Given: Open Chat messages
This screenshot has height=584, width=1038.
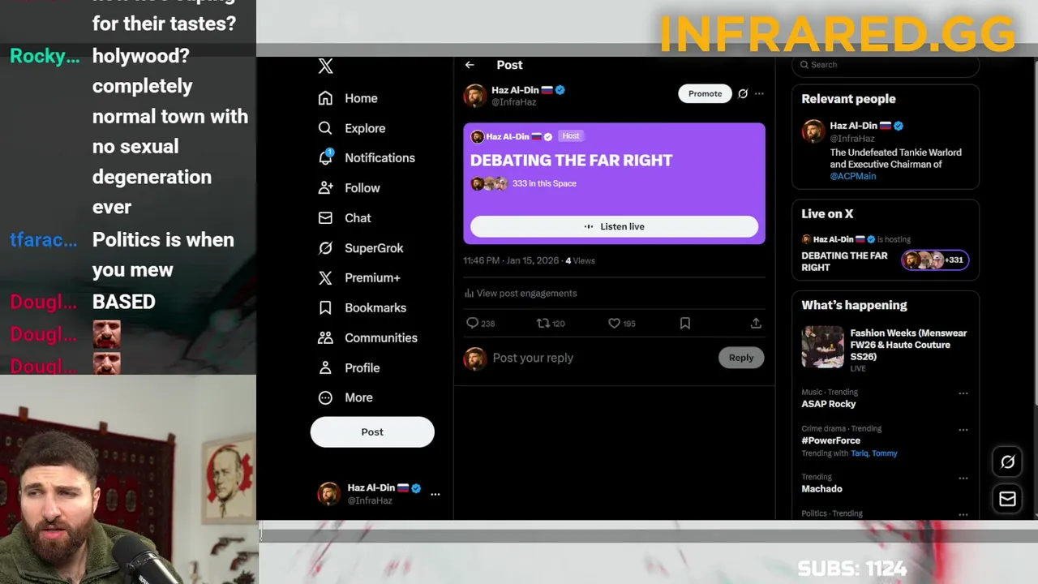Looking at the screenshot, I should coord(345,218).
